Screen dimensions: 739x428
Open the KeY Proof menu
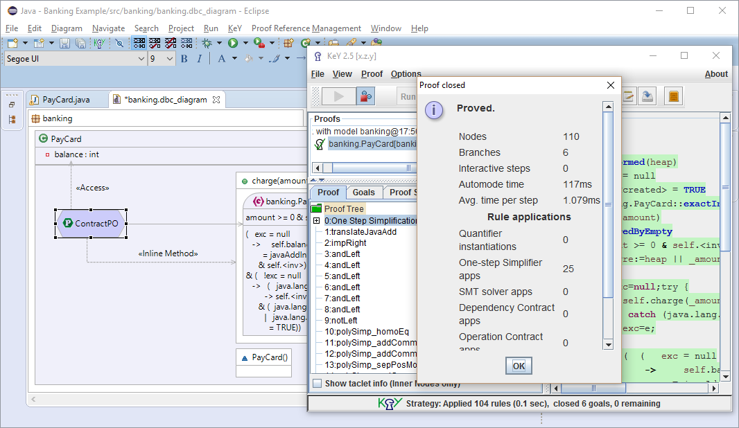pos(372,74)
